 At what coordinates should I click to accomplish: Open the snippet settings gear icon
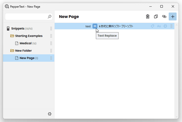tap(165, 26)
